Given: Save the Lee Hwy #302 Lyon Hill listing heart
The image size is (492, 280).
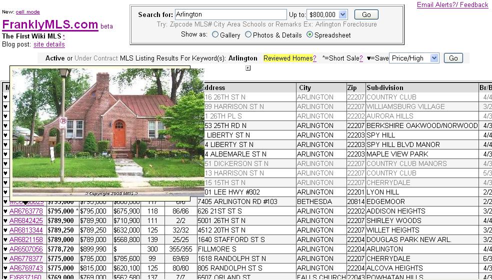Looking at the screenshot, I should click(x=5, y=192).
